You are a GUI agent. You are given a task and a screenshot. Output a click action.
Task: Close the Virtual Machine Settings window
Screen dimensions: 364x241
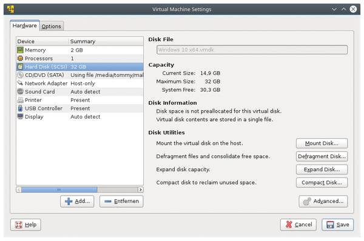tap(353, 9)
